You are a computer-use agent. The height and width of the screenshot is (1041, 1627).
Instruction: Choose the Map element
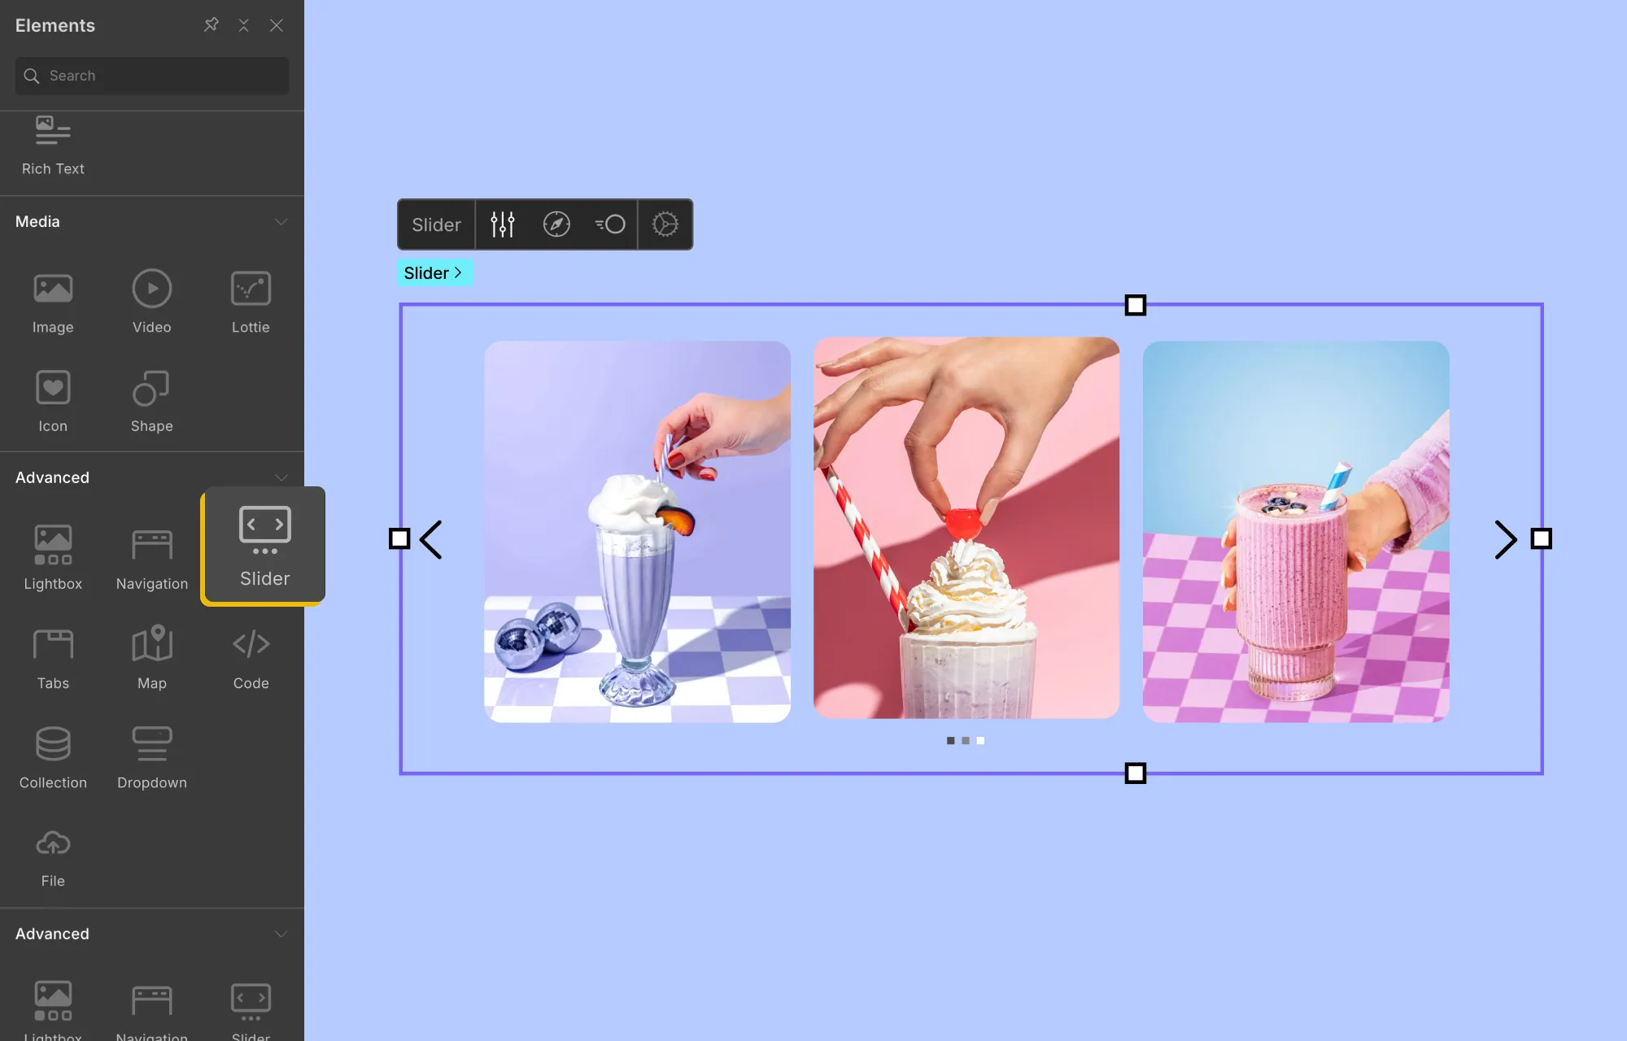pyautogui.click(x=151, y=657)
